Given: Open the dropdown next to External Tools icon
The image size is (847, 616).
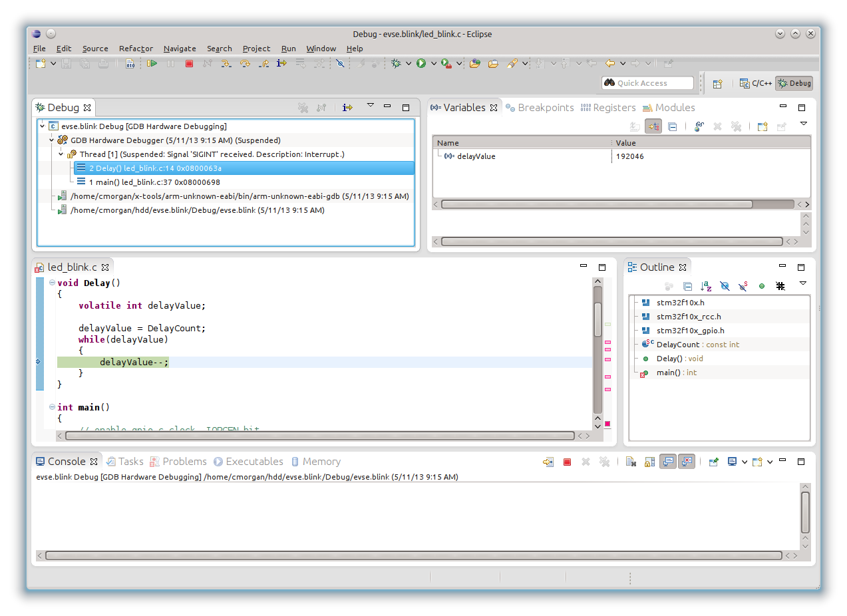Looking at the screenshot, I should [459, 63].
